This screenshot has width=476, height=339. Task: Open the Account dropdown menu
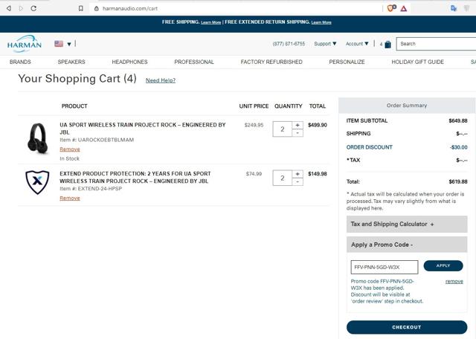click(357, 44)
